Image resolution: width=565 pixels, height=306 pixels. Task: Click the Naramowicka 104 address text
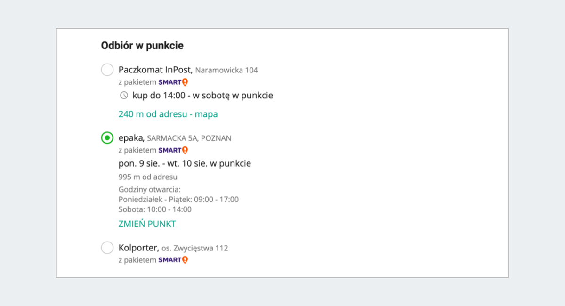[x=226, y=71]
